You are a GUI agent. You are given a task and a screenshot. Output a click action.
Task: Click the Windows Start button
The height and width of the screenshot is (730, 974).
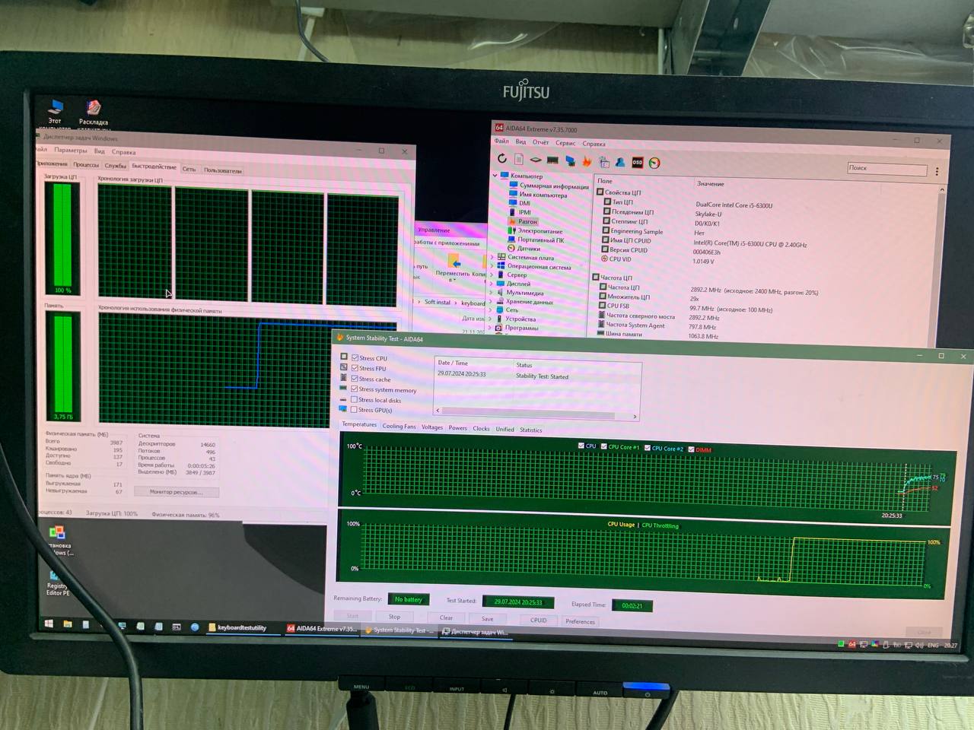point(49,624)
